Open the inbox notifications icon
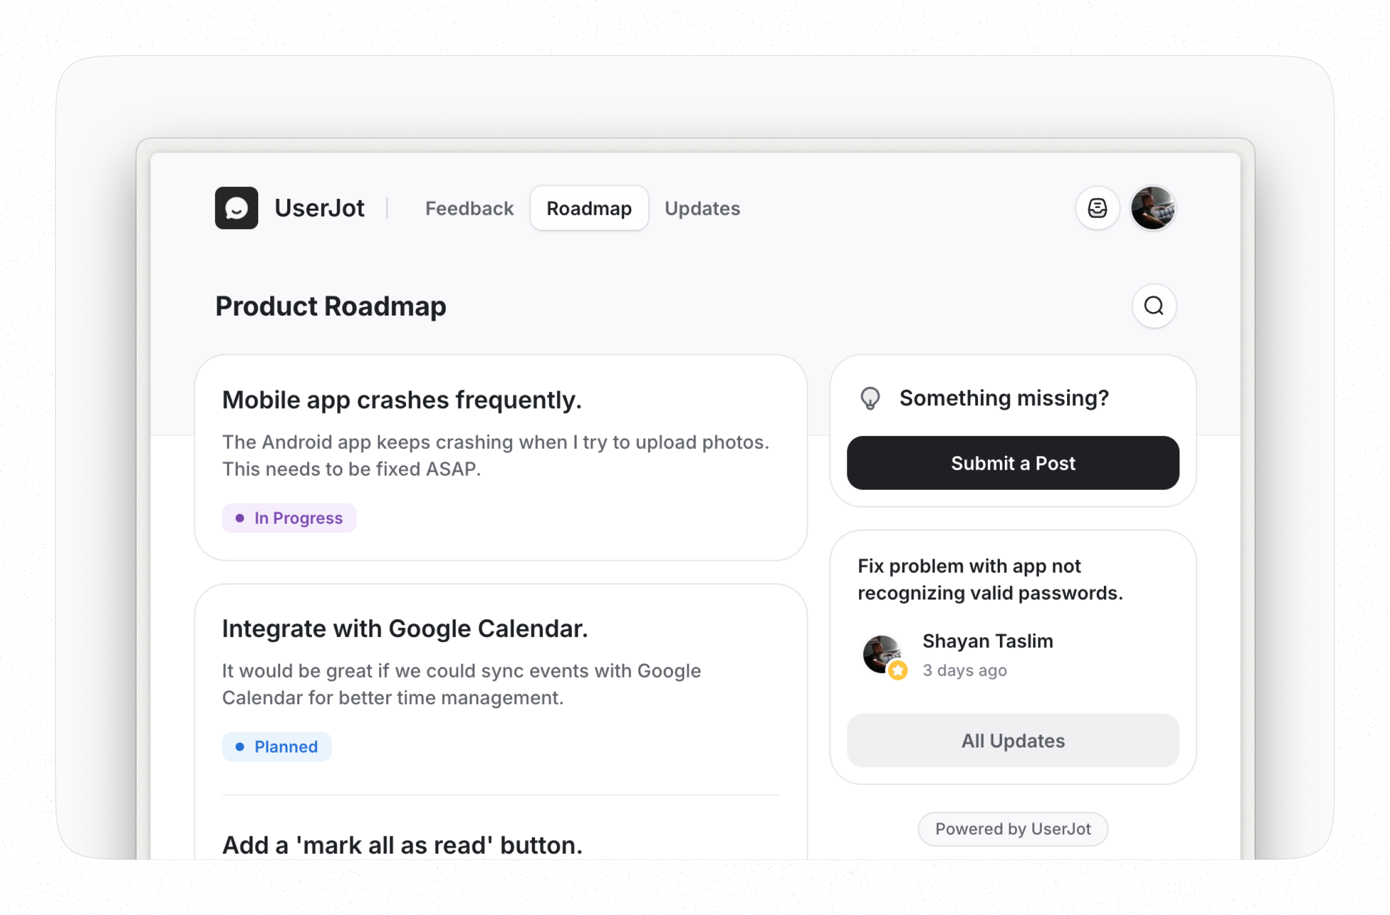The width and height of the screenshot is (1390, 915). 1097,208
